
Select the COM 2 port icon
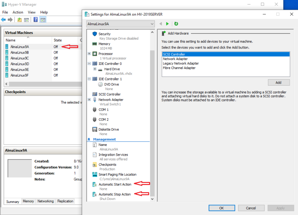click(x=94, y=120)
